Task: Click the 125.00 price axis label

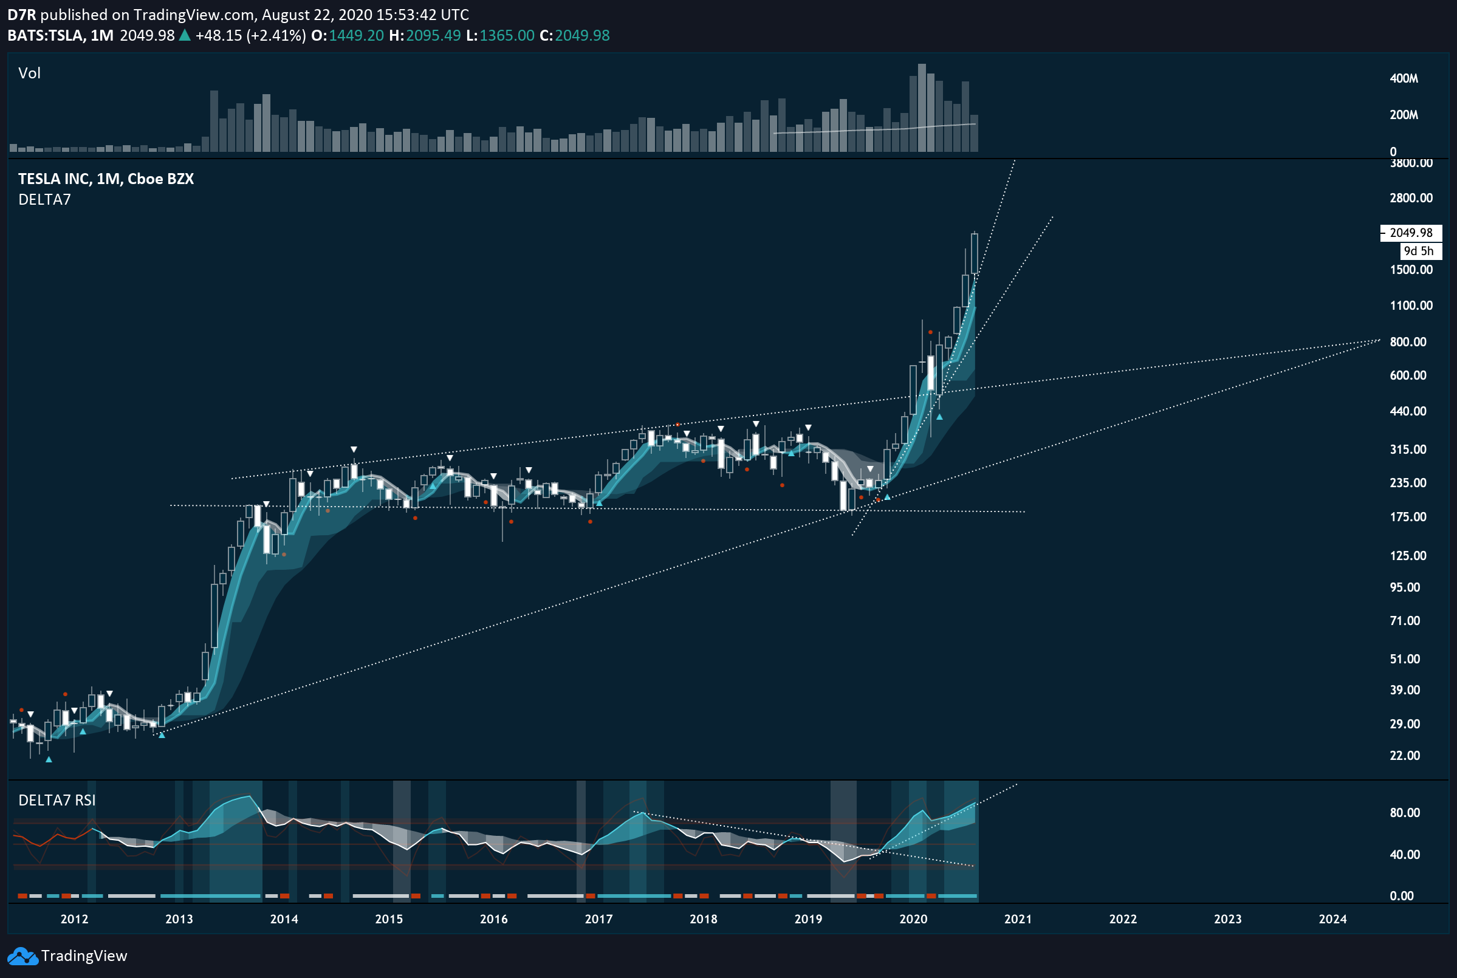Action: point(1408,556)
